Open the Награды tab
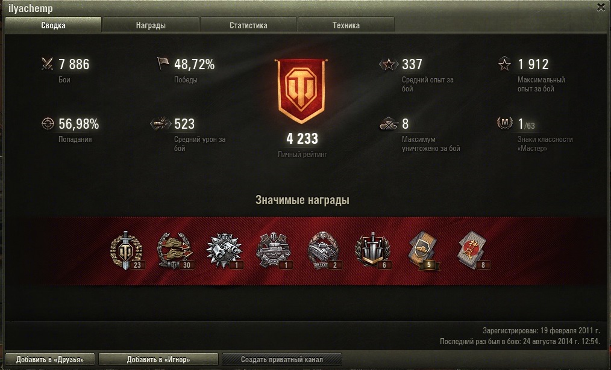 pos(151,25)
